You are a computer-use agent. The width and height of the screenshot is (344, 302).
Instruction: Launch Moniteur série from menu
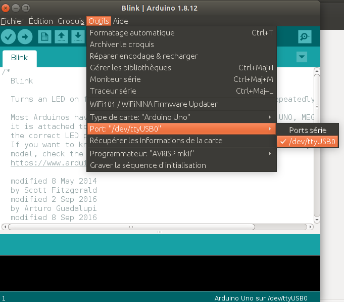(181, 79)
